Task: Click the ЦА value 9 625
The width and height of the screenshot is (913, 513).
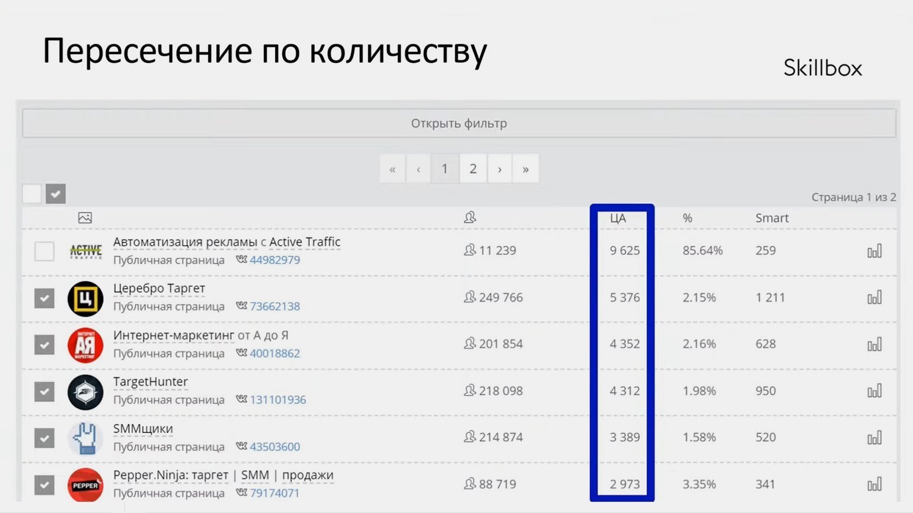Action: [x=625, y=250]
